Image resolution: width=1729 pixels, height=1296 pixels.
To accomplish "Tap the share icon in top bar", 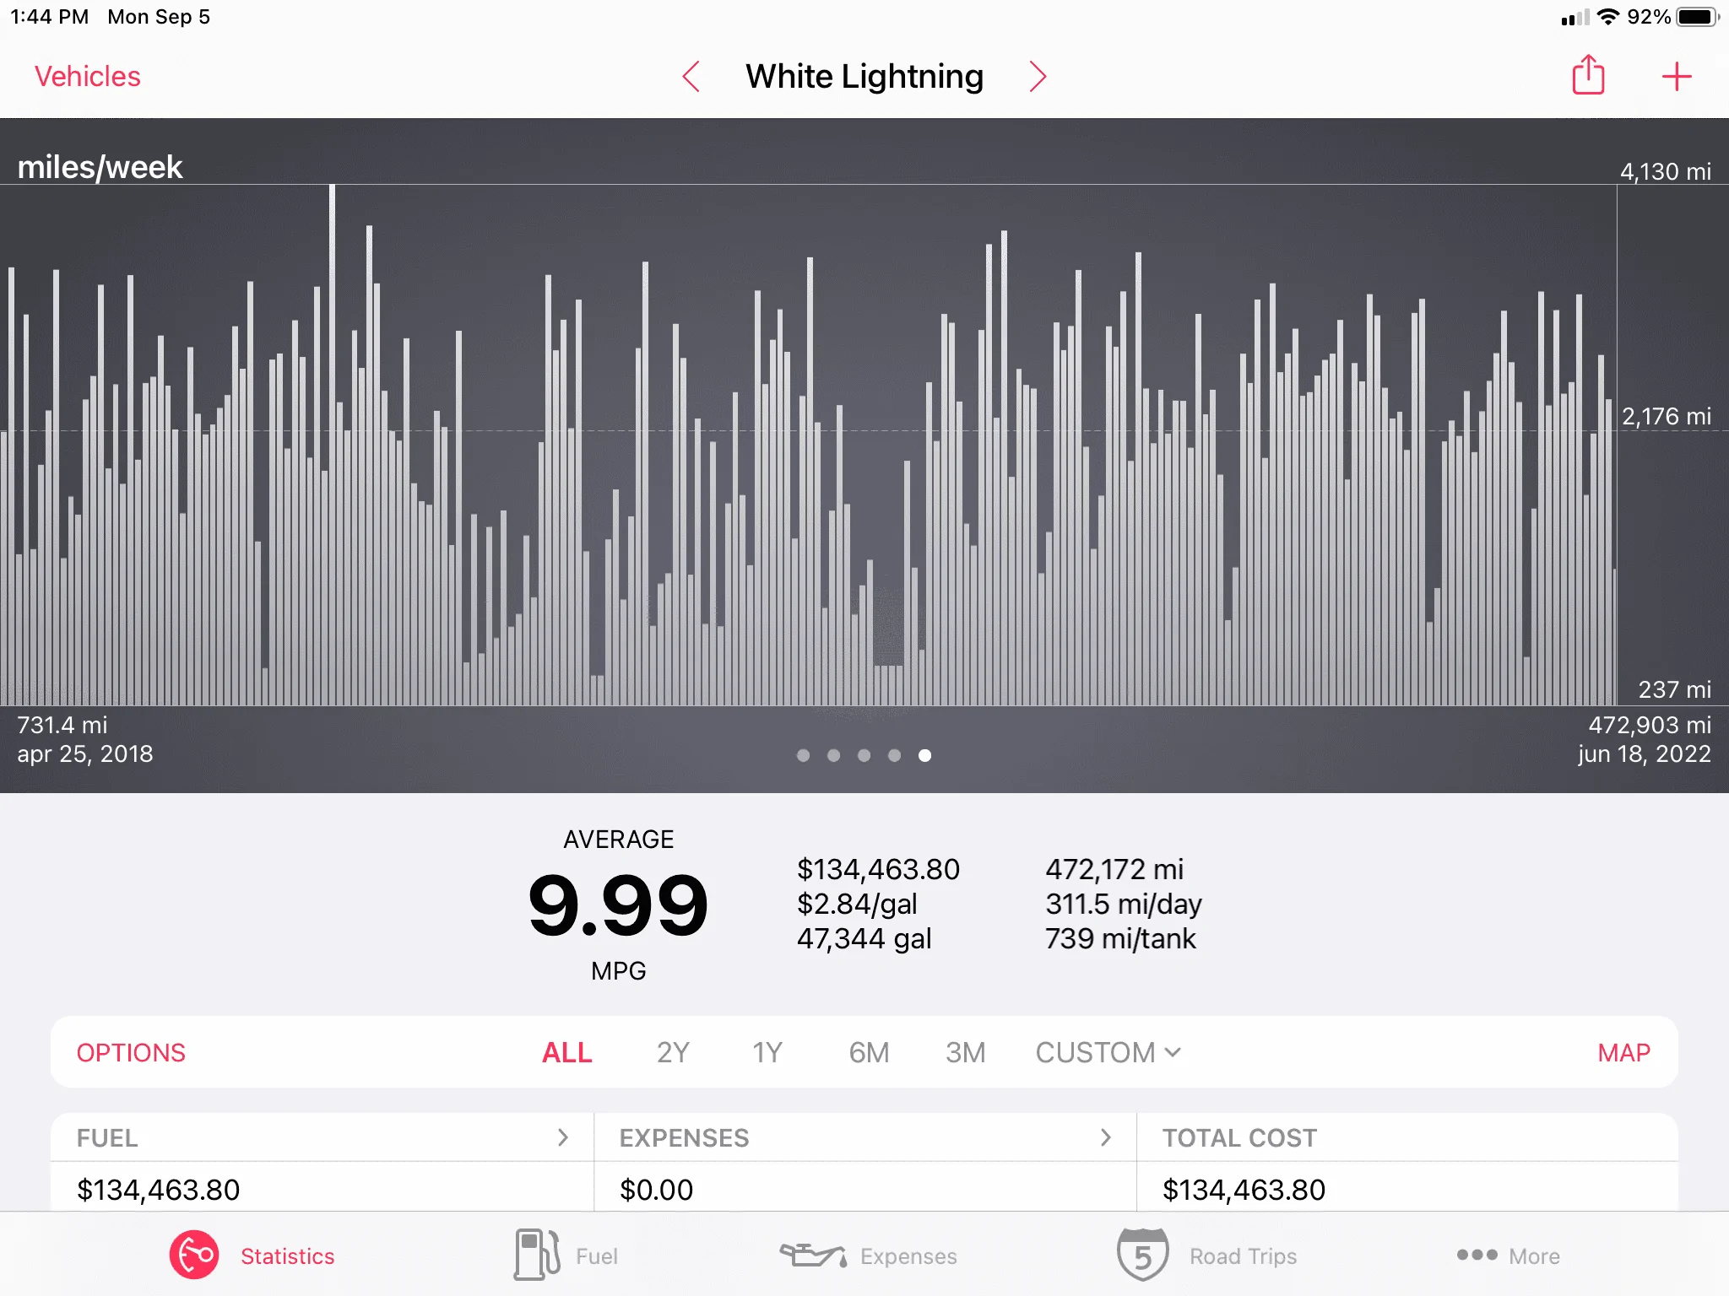I will pyautogui.click(x=1588, y=75).
